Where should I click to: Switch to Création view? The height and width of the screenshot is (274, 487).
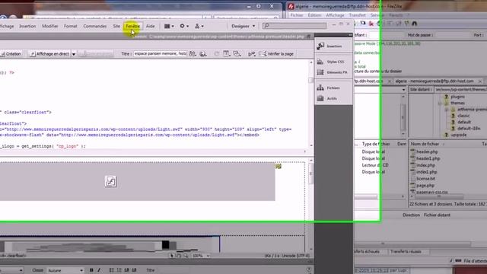coord(11,54)
